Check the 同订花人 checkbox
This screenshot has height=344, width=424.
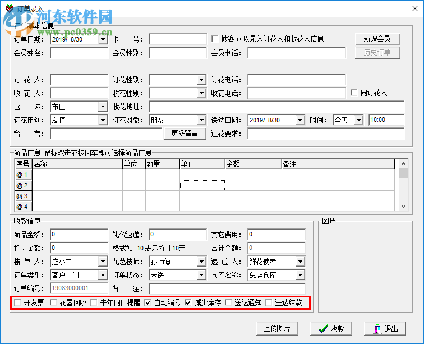[x=354, y=93]
